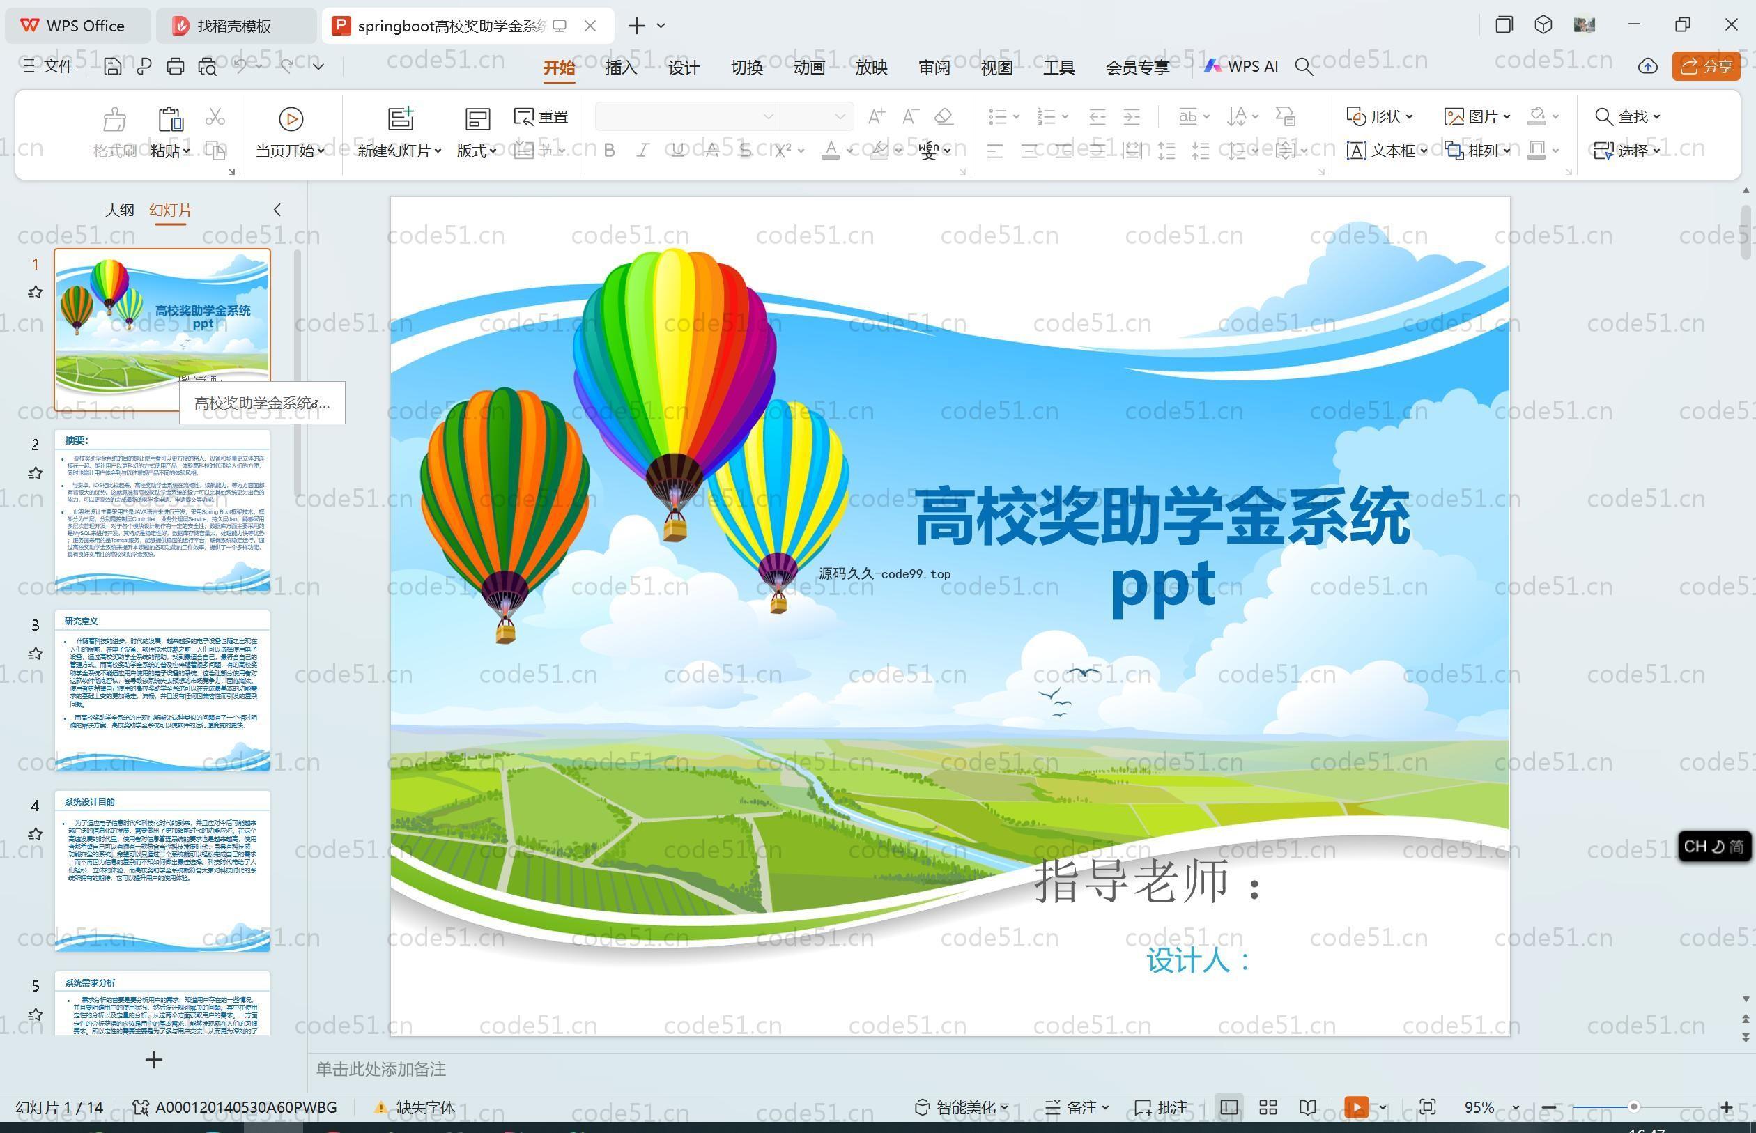The image size is (1756, 1133).
Task: Toggle Bold formatting
Action: 609,150
